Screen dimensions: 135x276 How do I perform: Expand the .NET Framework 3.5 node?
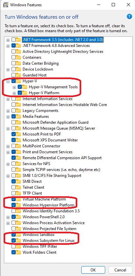click(8, 40)
